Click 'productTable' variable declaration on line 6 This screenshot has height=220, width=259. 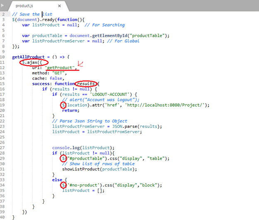tap(47, 36)
